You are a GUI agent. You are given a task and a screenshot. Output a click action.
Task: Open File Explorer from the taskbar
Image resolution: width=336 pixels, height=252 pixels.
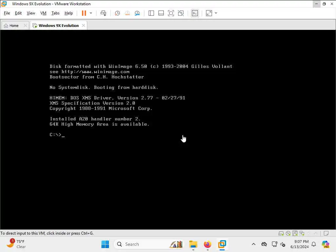pos(193,244)
